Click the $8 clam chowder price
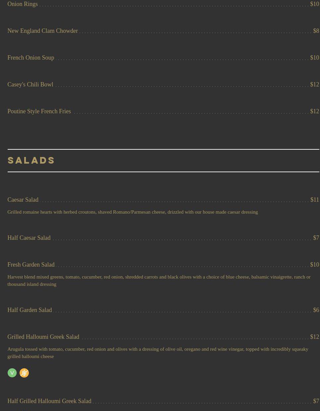The image size is (320, 411). pos(316,31)
